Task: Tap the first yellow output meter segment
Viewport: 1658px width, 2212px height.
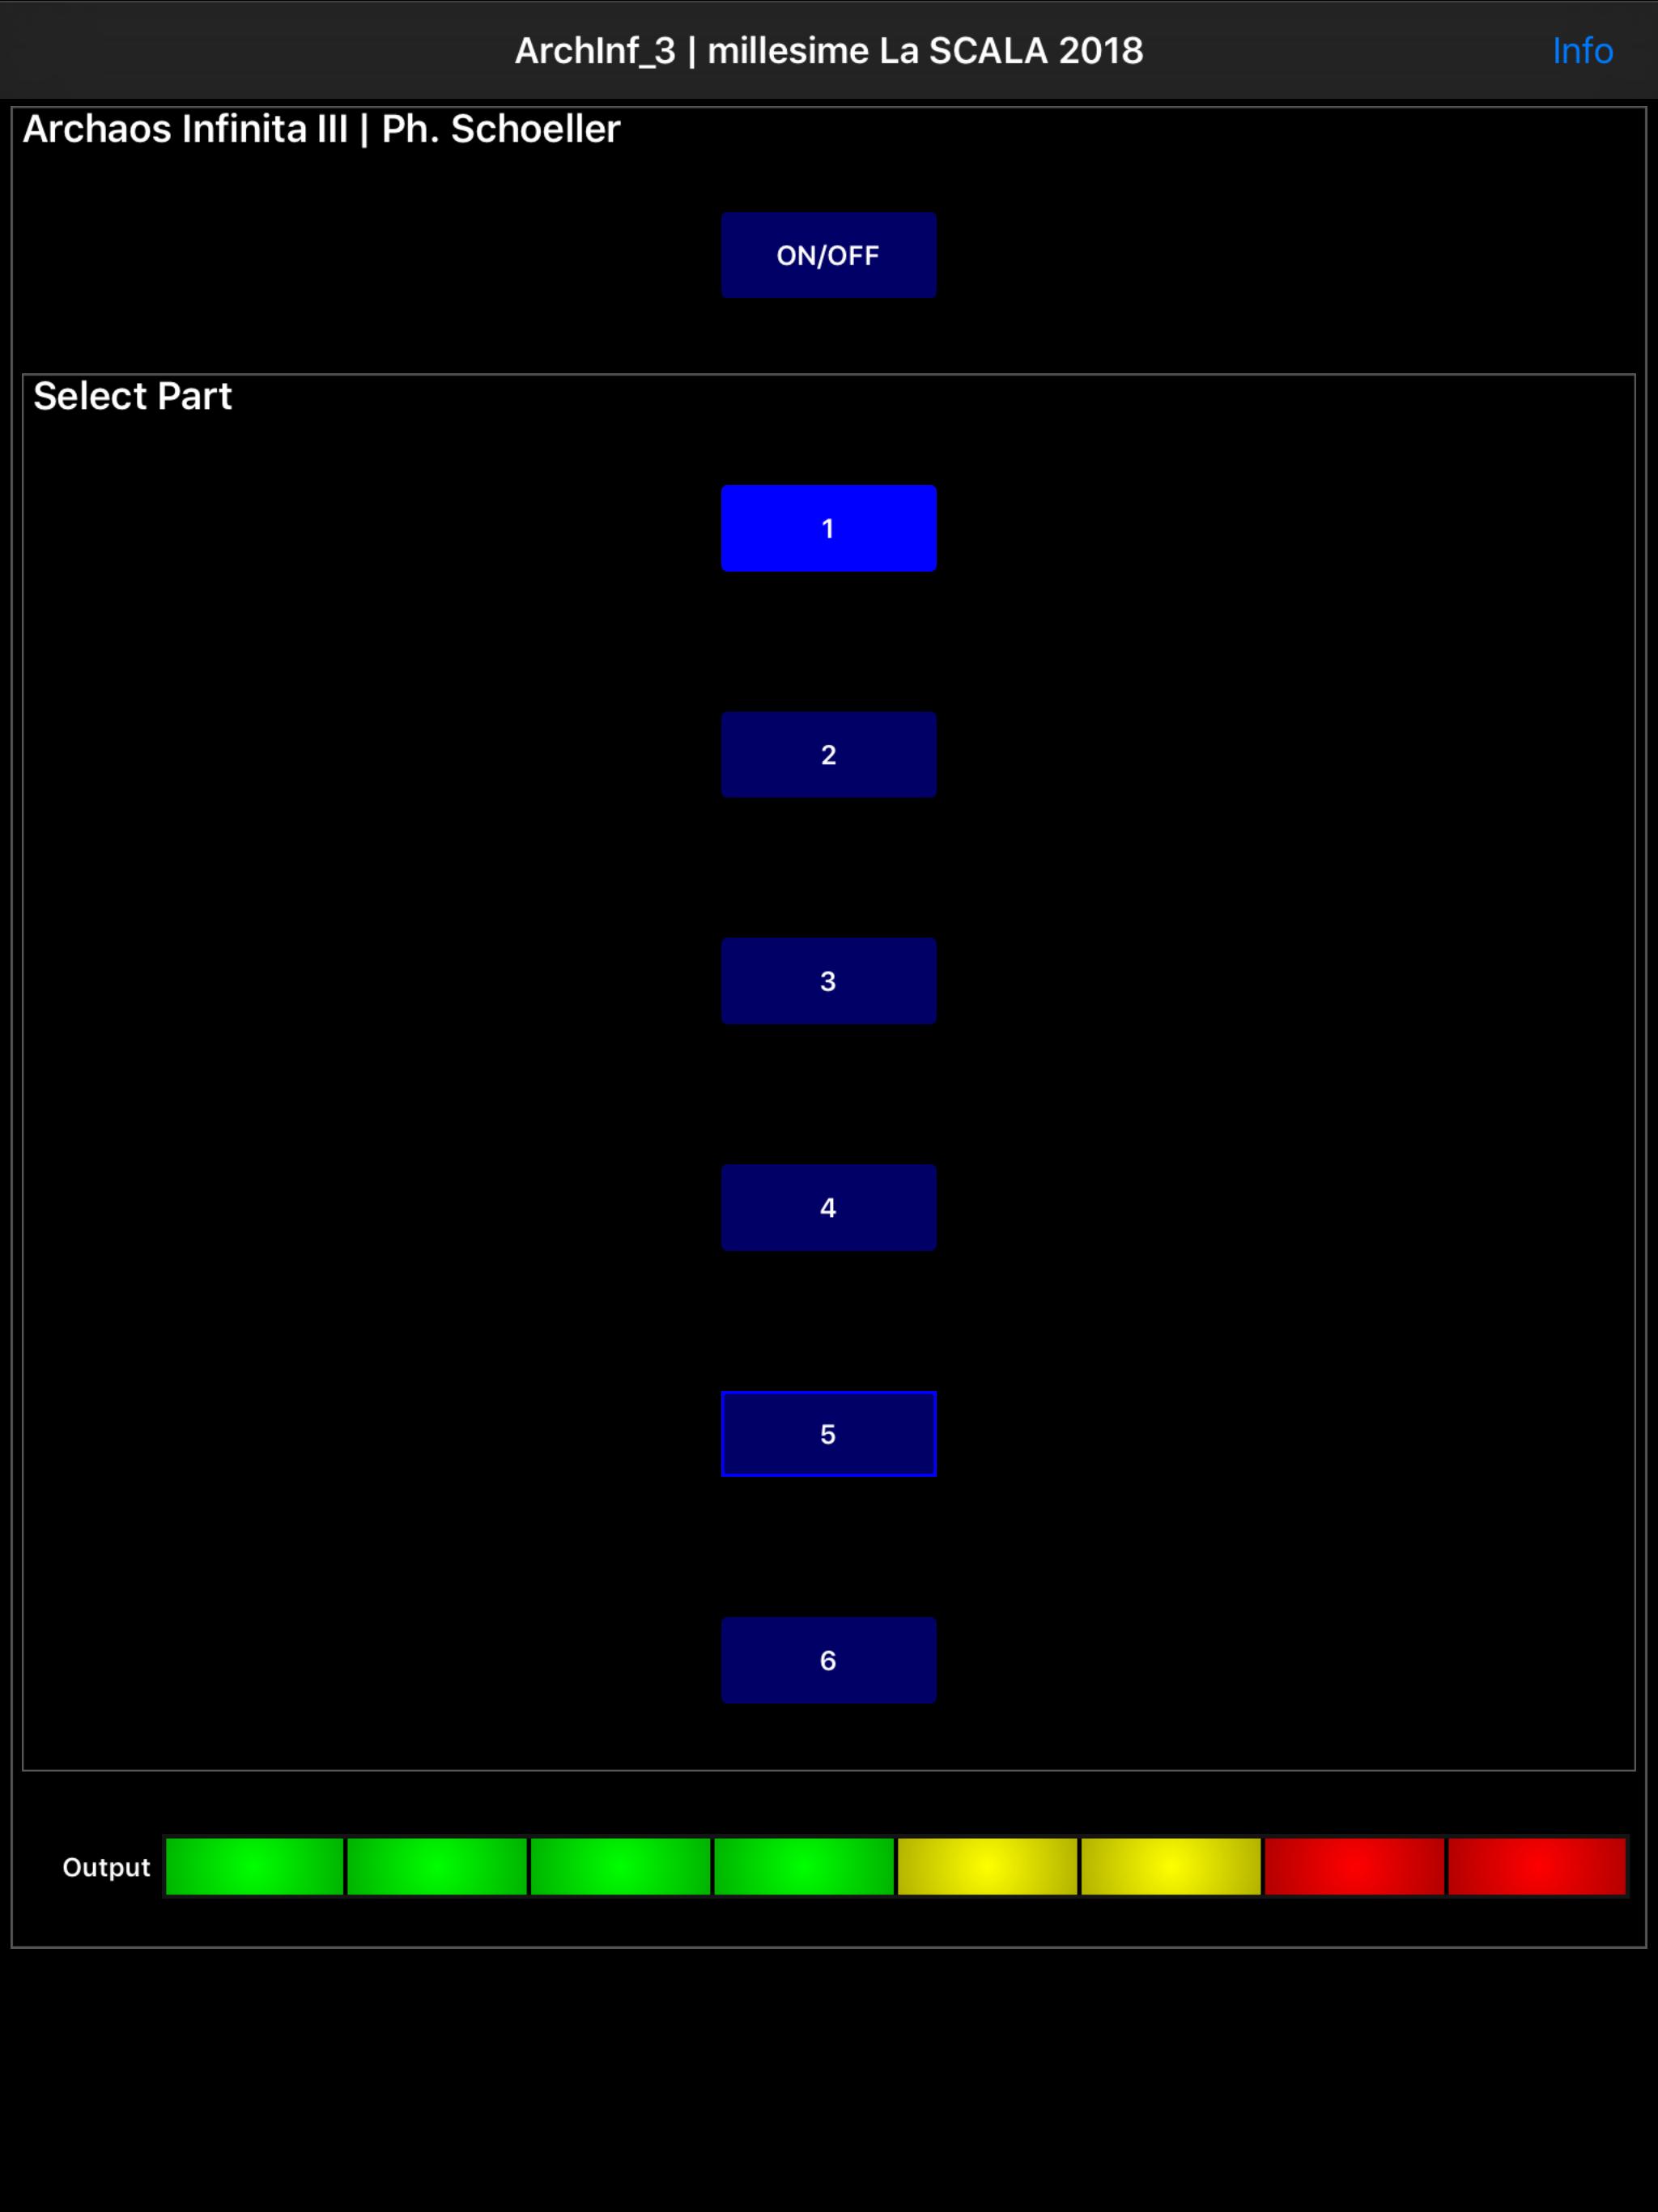Action: [987, 1866]
